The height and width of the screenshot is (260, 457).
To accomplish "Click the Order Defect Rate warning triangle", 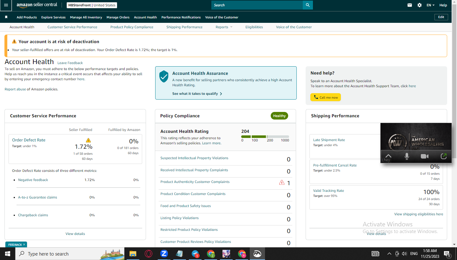I will pos(88,140).
